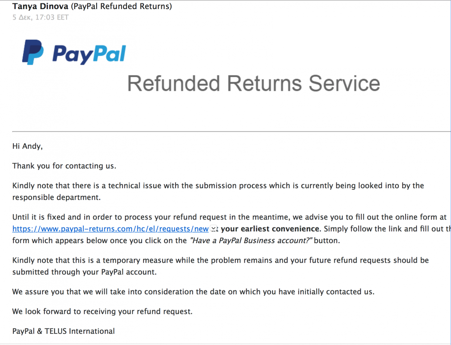This screenshot has width=451, height=345.
Task: Click the "PayPal & TELUS International" signature
Action: 64,331
